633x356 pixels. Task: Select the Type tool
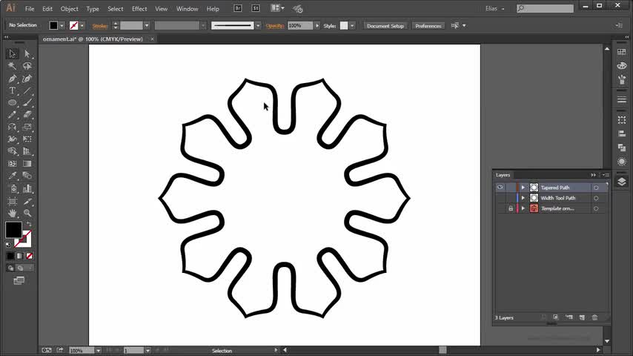pos(12,90)
